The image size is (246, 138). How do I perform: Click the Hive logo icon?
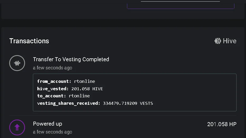(x=218, y=41)
